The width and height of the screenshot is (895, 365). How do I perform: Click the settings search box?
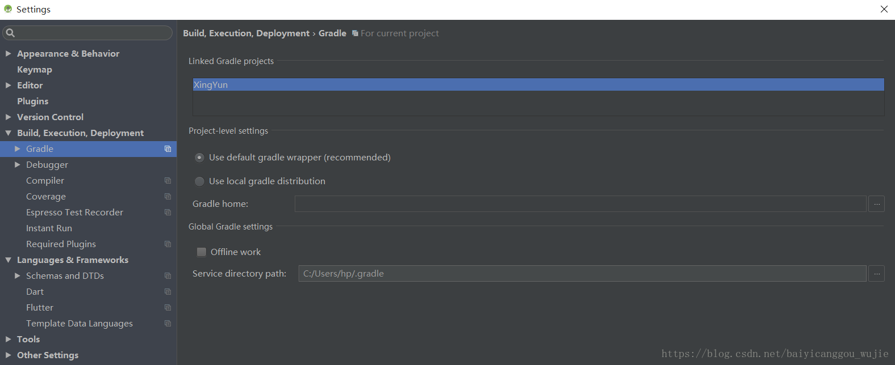(x=87, y=33)
